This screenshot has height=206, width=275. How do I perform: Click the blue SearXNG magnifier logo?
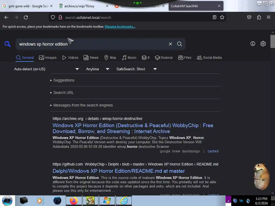pyautogui.click(x=8, y=44)
